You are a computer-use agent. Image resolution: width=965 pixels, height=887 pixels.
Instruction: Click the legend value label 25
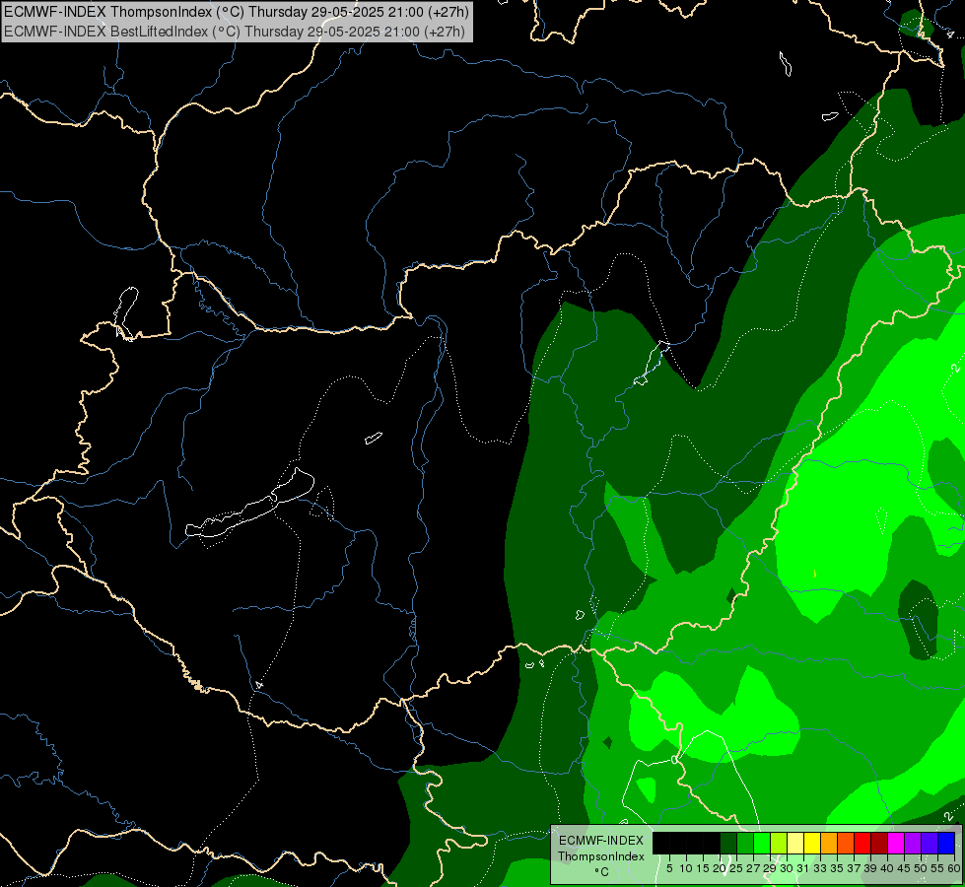(x=736, y=868)
